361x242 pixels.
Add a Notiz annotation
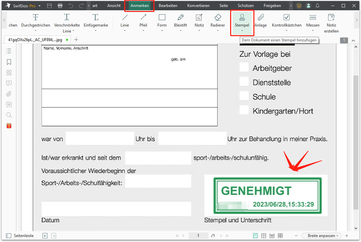[199, 21]
